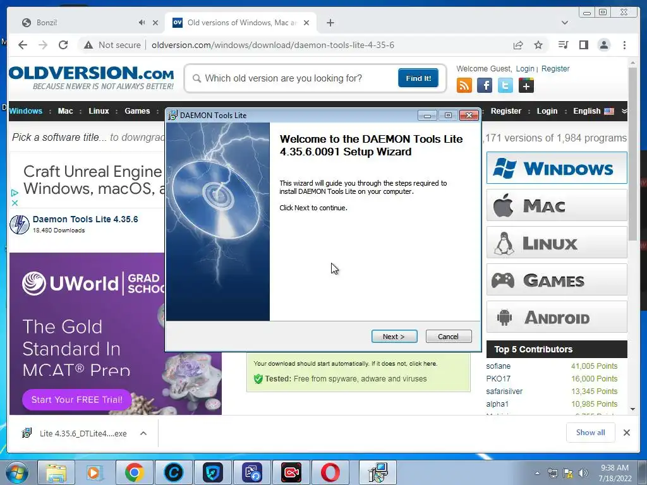Mute audio icon on Bonzi! tab
This screenshot has height=485, width=647.
point(142,23)
